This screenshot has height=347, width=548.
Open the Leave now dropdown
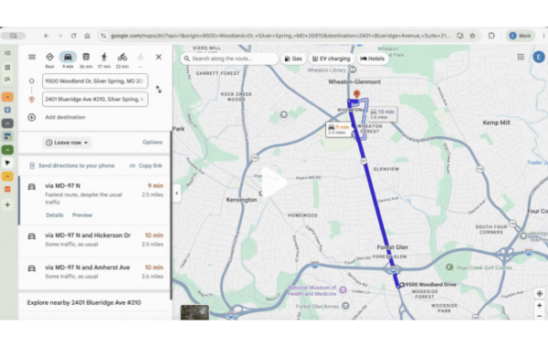[x=67, y=142]
